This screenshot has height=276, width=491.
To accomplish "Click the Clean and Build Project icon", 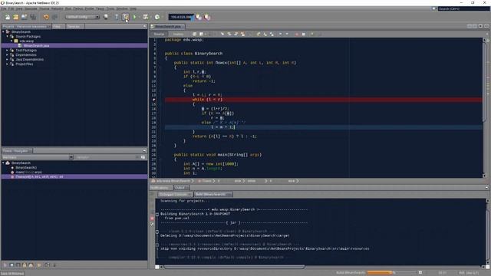I will (126, 17).
